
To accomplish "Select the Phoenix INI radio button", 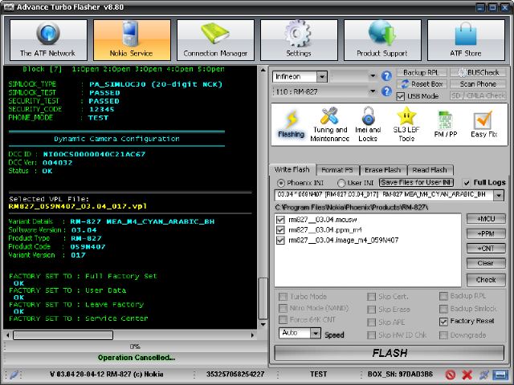I will (280, 183).
